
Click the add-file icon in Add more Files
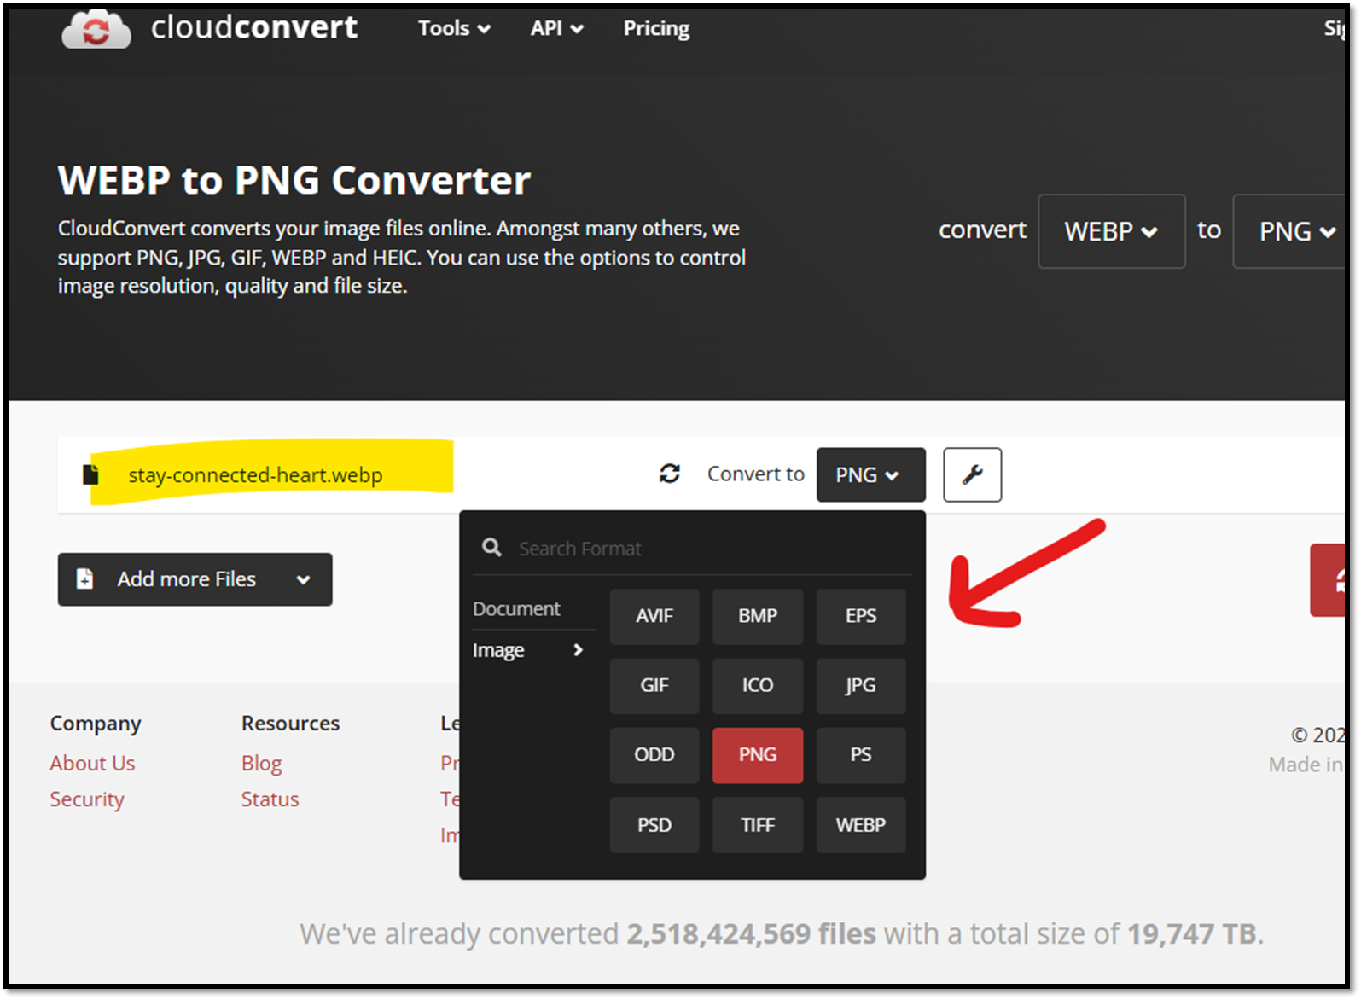click(84, 578)
